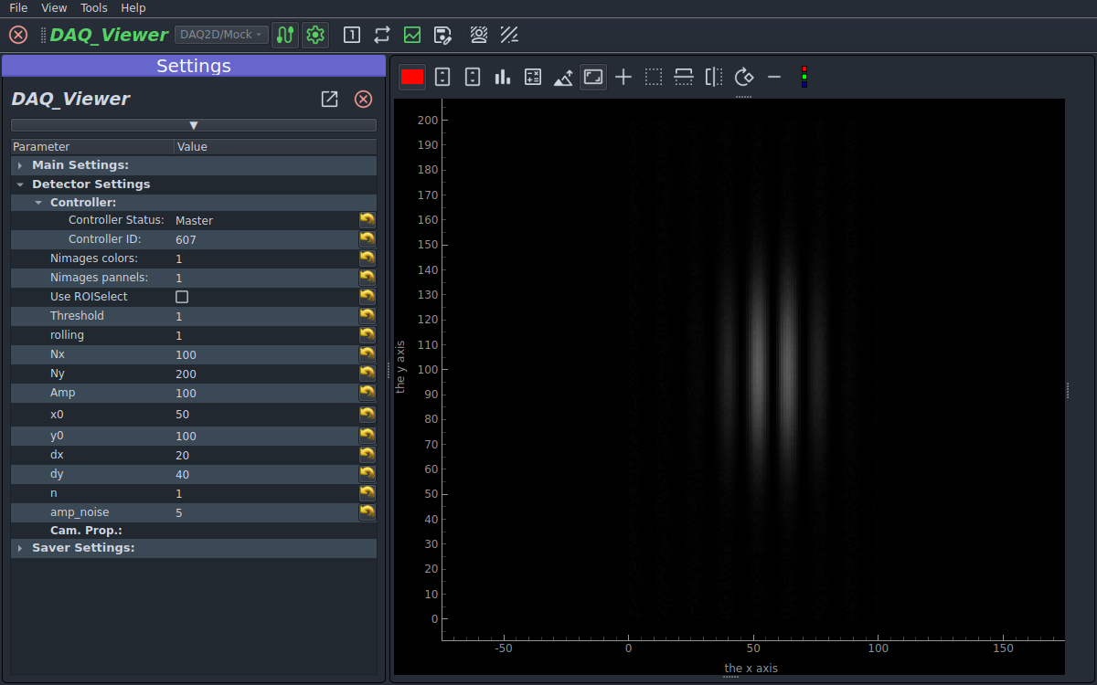The width and height of the screenshot is (1097, 685).
Task: Flip the image horizontally with the mirror icon
Action: pos(714,77)
